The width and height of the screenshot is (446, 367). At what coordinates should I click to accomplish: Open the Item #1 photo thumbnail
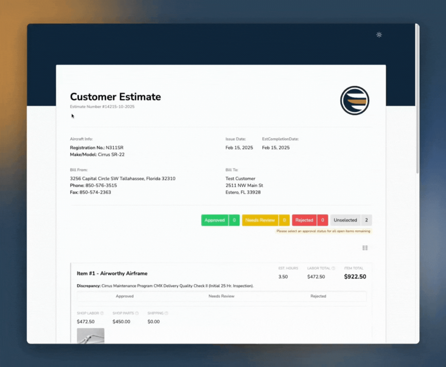(90, 336)
